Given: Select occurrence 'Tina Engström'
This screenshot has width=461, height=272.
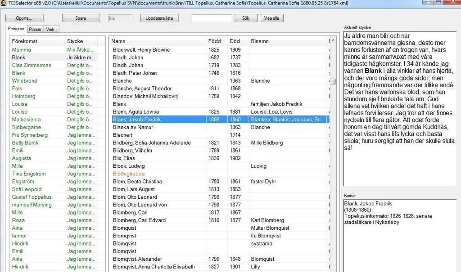Looking at the screenshot, I should pyautogui.click(x=29, y=174).
